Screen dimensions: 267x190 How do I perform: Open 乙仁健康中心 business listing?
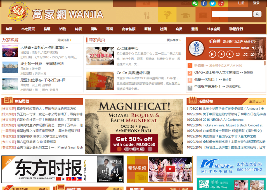click(x=127, y=48)
